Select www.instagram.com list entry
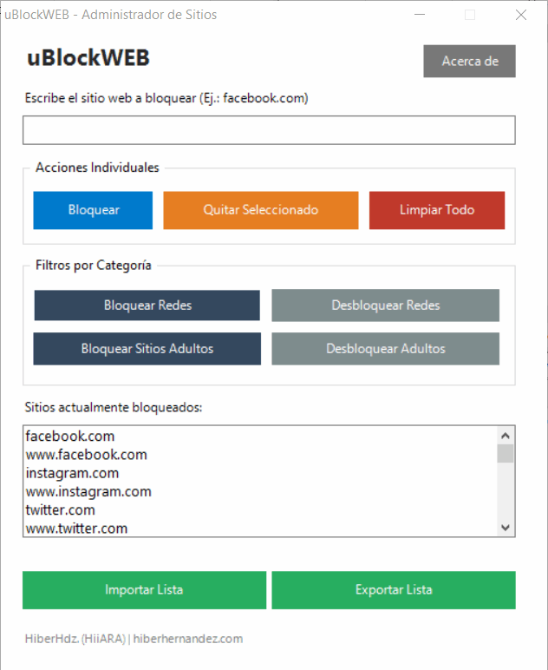548x670 pixels. 88,491
